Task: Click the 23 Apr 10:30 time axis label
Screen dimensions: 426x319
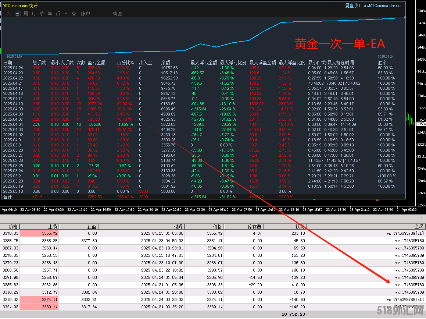Action: (265, 210)
